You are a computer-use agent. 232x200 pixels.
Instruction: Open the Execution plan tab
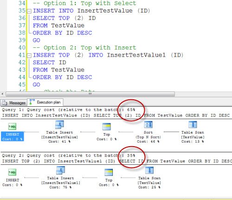pyautogui.click(x=45, y=102)
